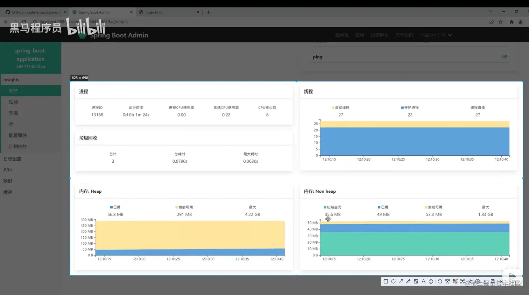Open 日志配置 in the sidebar

(x=30, y=159)
